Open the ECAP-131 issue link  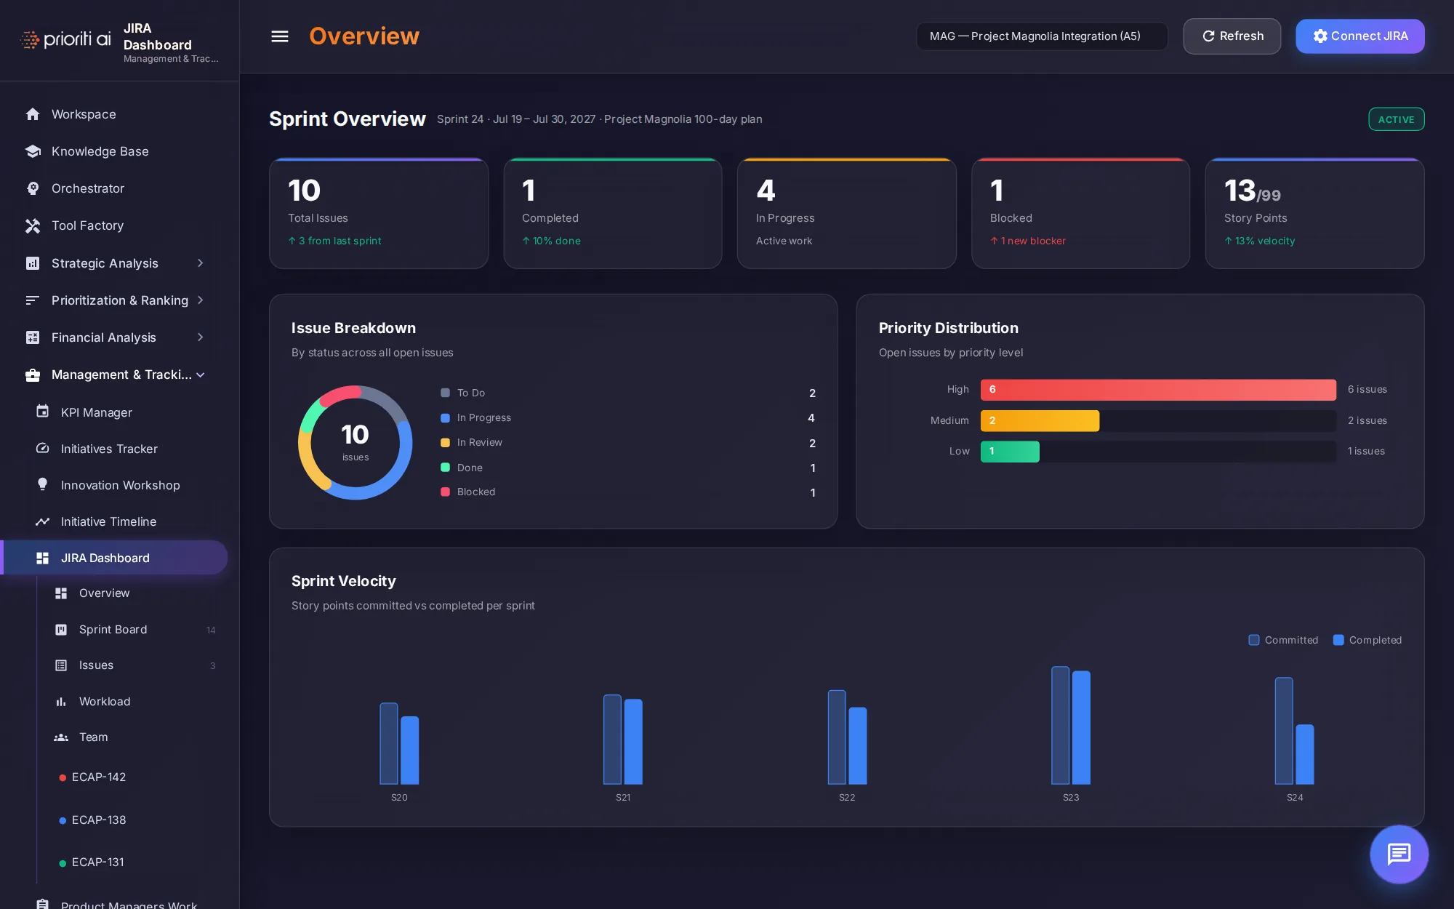click(x=98, y=862)
